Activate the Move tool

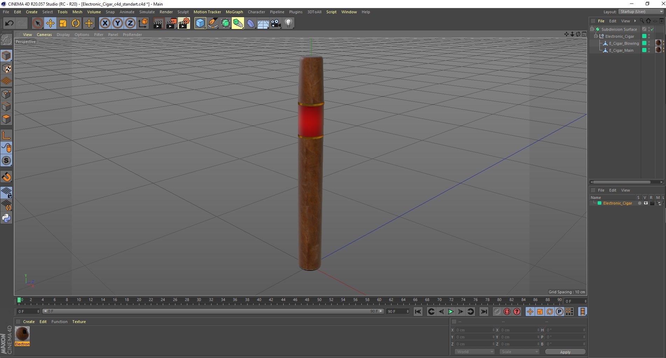[50, 23]
